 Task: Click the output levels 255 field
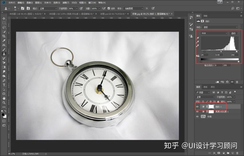(x=227, y=65)
